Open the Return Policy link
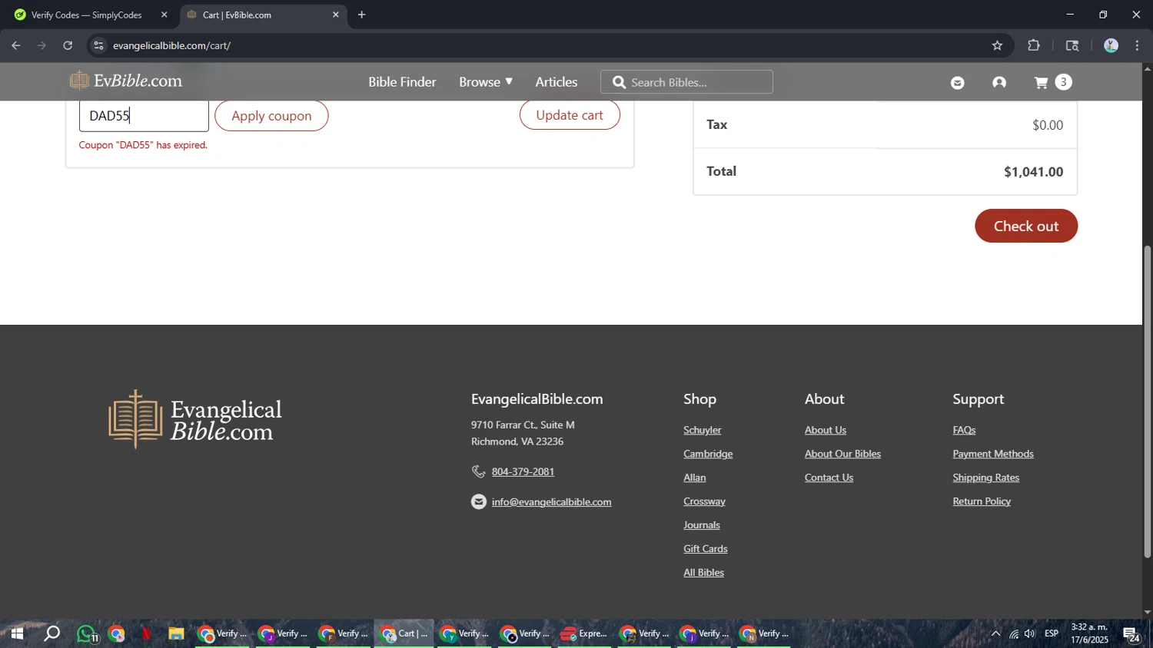The image size is (1153, 648). click(982, 501)
